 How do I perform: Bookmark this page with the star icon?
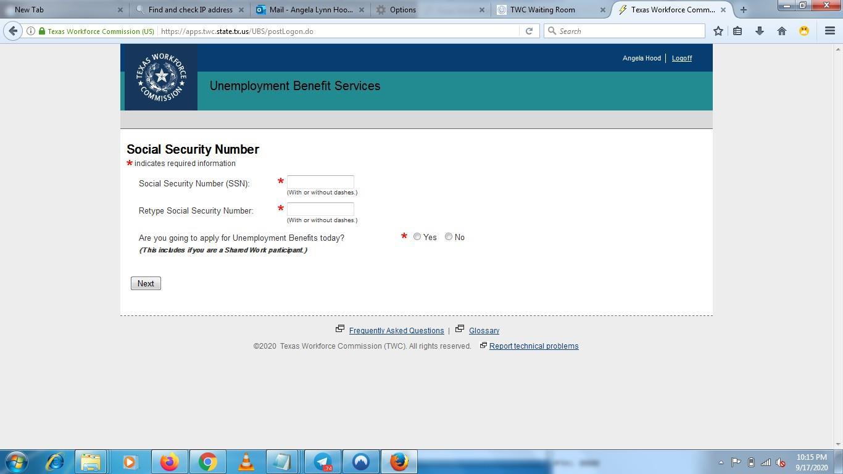(718, 31)
